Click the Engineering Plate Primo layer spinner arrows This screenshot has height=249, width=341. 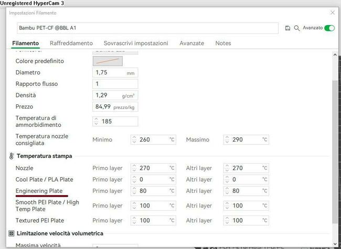[x=134, y=191]
